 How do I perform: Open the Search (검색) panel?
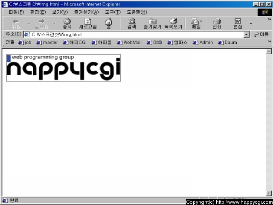(132, 23)
